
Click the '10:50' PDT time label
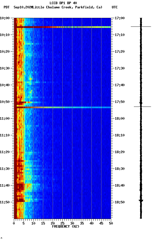pyautogui.click(x=5, y=102)
